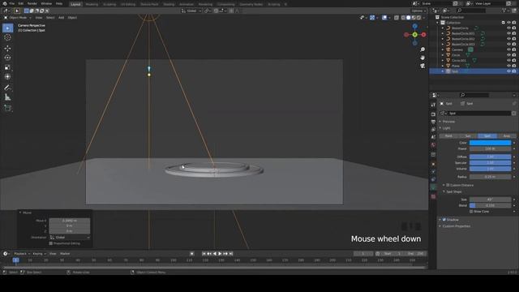This screenshot has height=292, width=519.
Task: Adjust the Blend slider in Spot Shape
Action: [x=490, y=205]
